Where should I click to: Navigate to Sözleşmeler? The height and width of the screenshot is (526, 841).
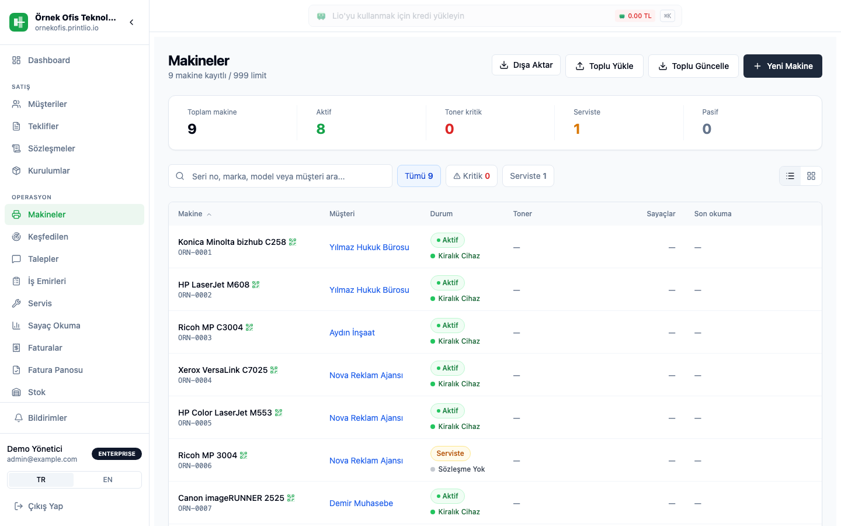coord(74,148)
